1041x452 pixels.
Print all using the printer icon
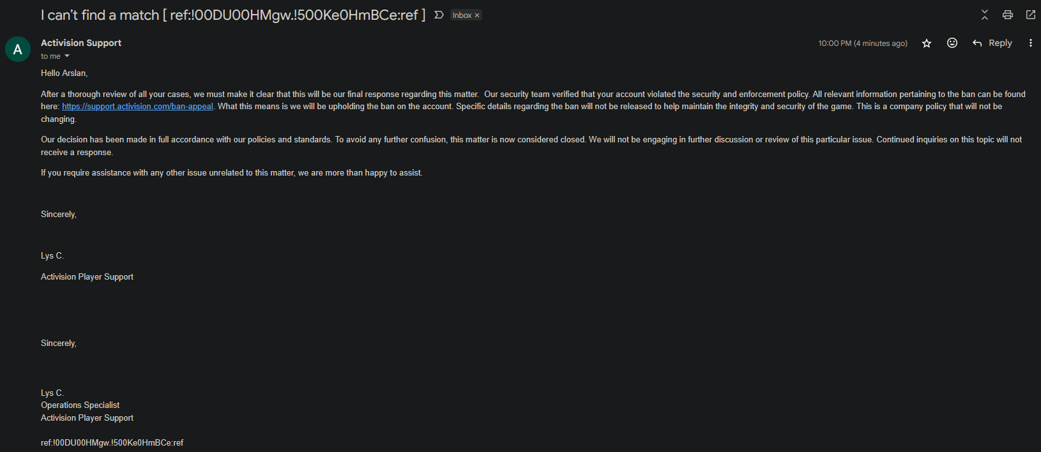click(x=1008, y=15)
